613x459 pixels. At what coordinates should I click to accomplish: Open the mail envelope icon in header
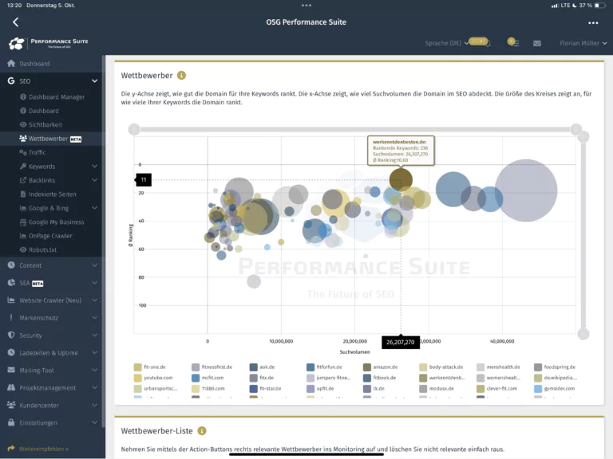[x=537, y=43]
